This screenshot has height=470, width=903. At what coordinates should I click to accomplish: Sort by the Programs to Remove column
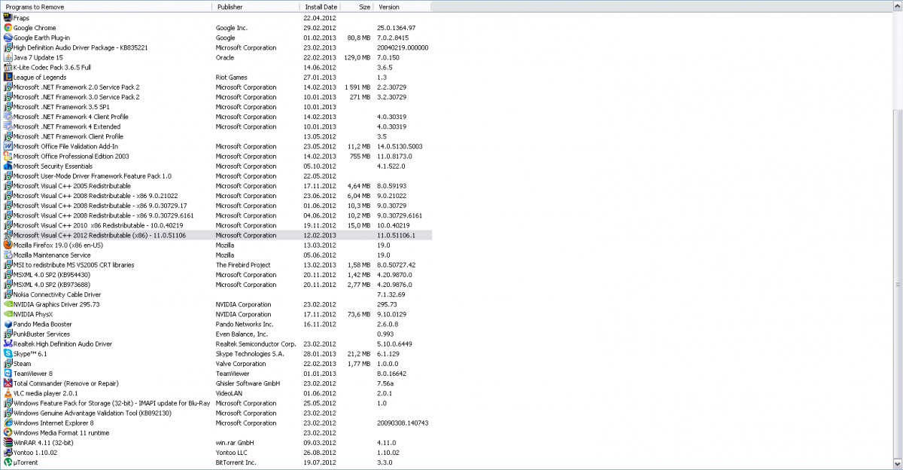[106, 7]
